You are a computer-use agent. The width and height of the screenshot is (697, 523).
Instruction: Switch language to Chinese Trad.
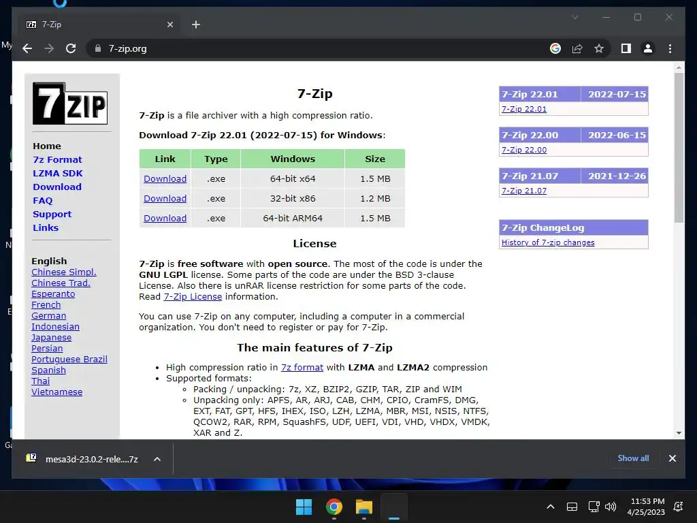(61, 283)
